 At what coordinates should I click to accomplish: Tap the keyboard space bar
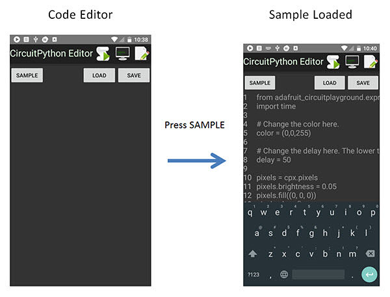point(318,274)
